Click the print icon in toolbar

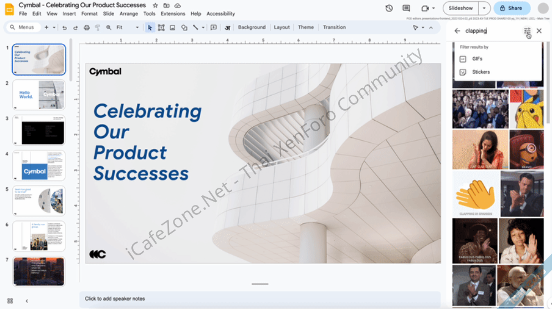[86, 28]
